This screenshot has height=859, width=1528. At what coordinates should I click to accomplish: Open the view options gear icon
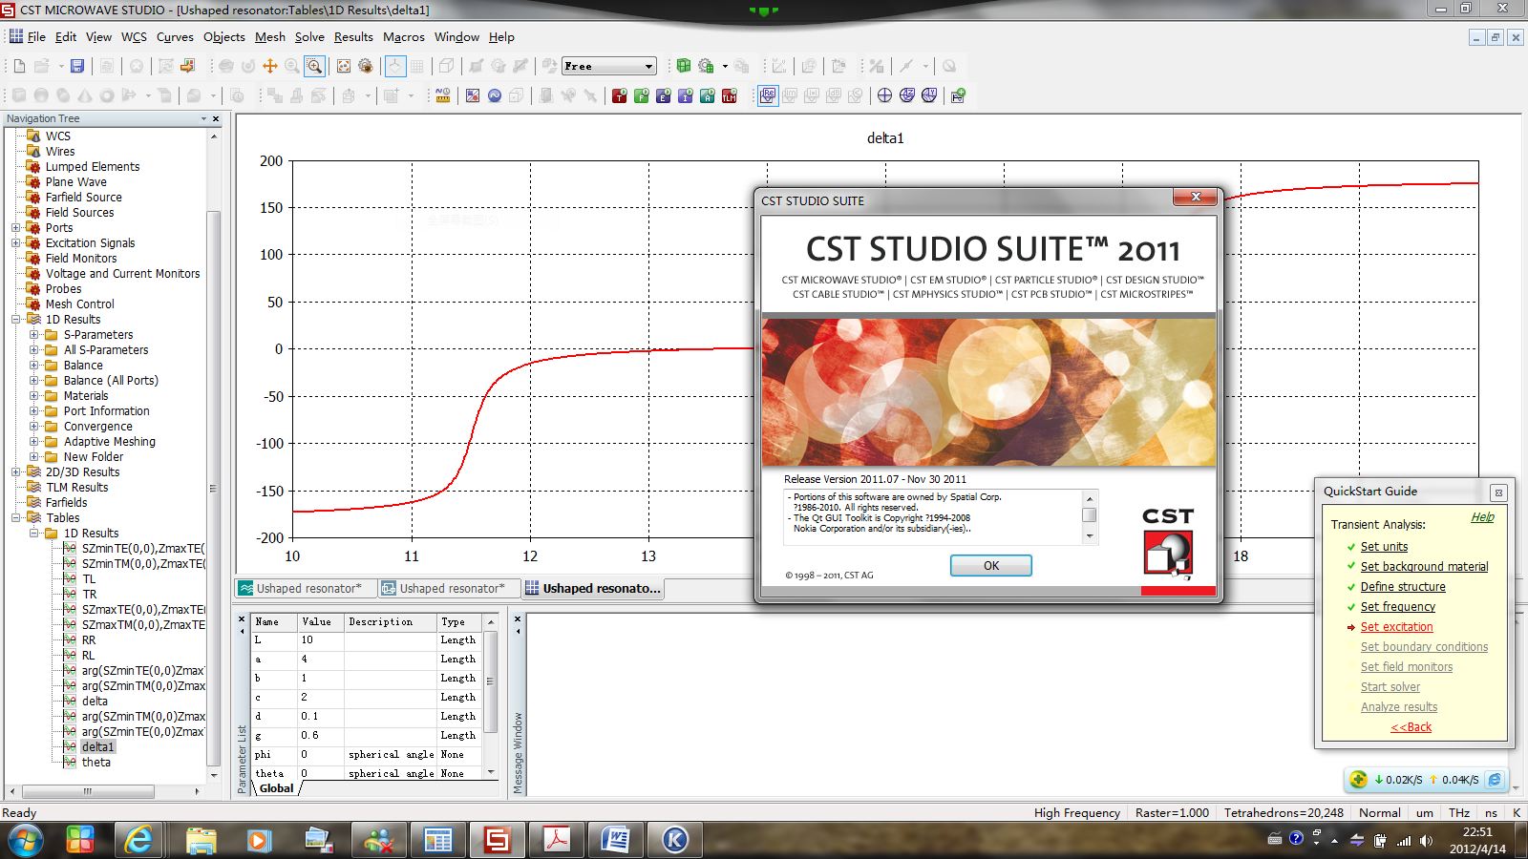[365, 66]
